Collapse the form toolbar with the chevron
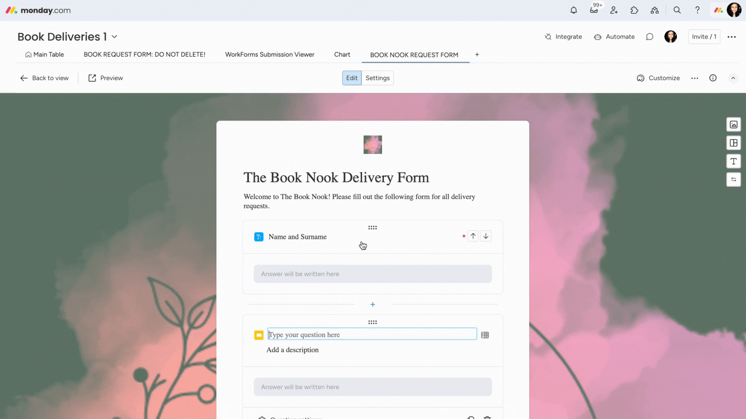The width and height of the screenshot is (746, 419). click(x=733, y=78)
